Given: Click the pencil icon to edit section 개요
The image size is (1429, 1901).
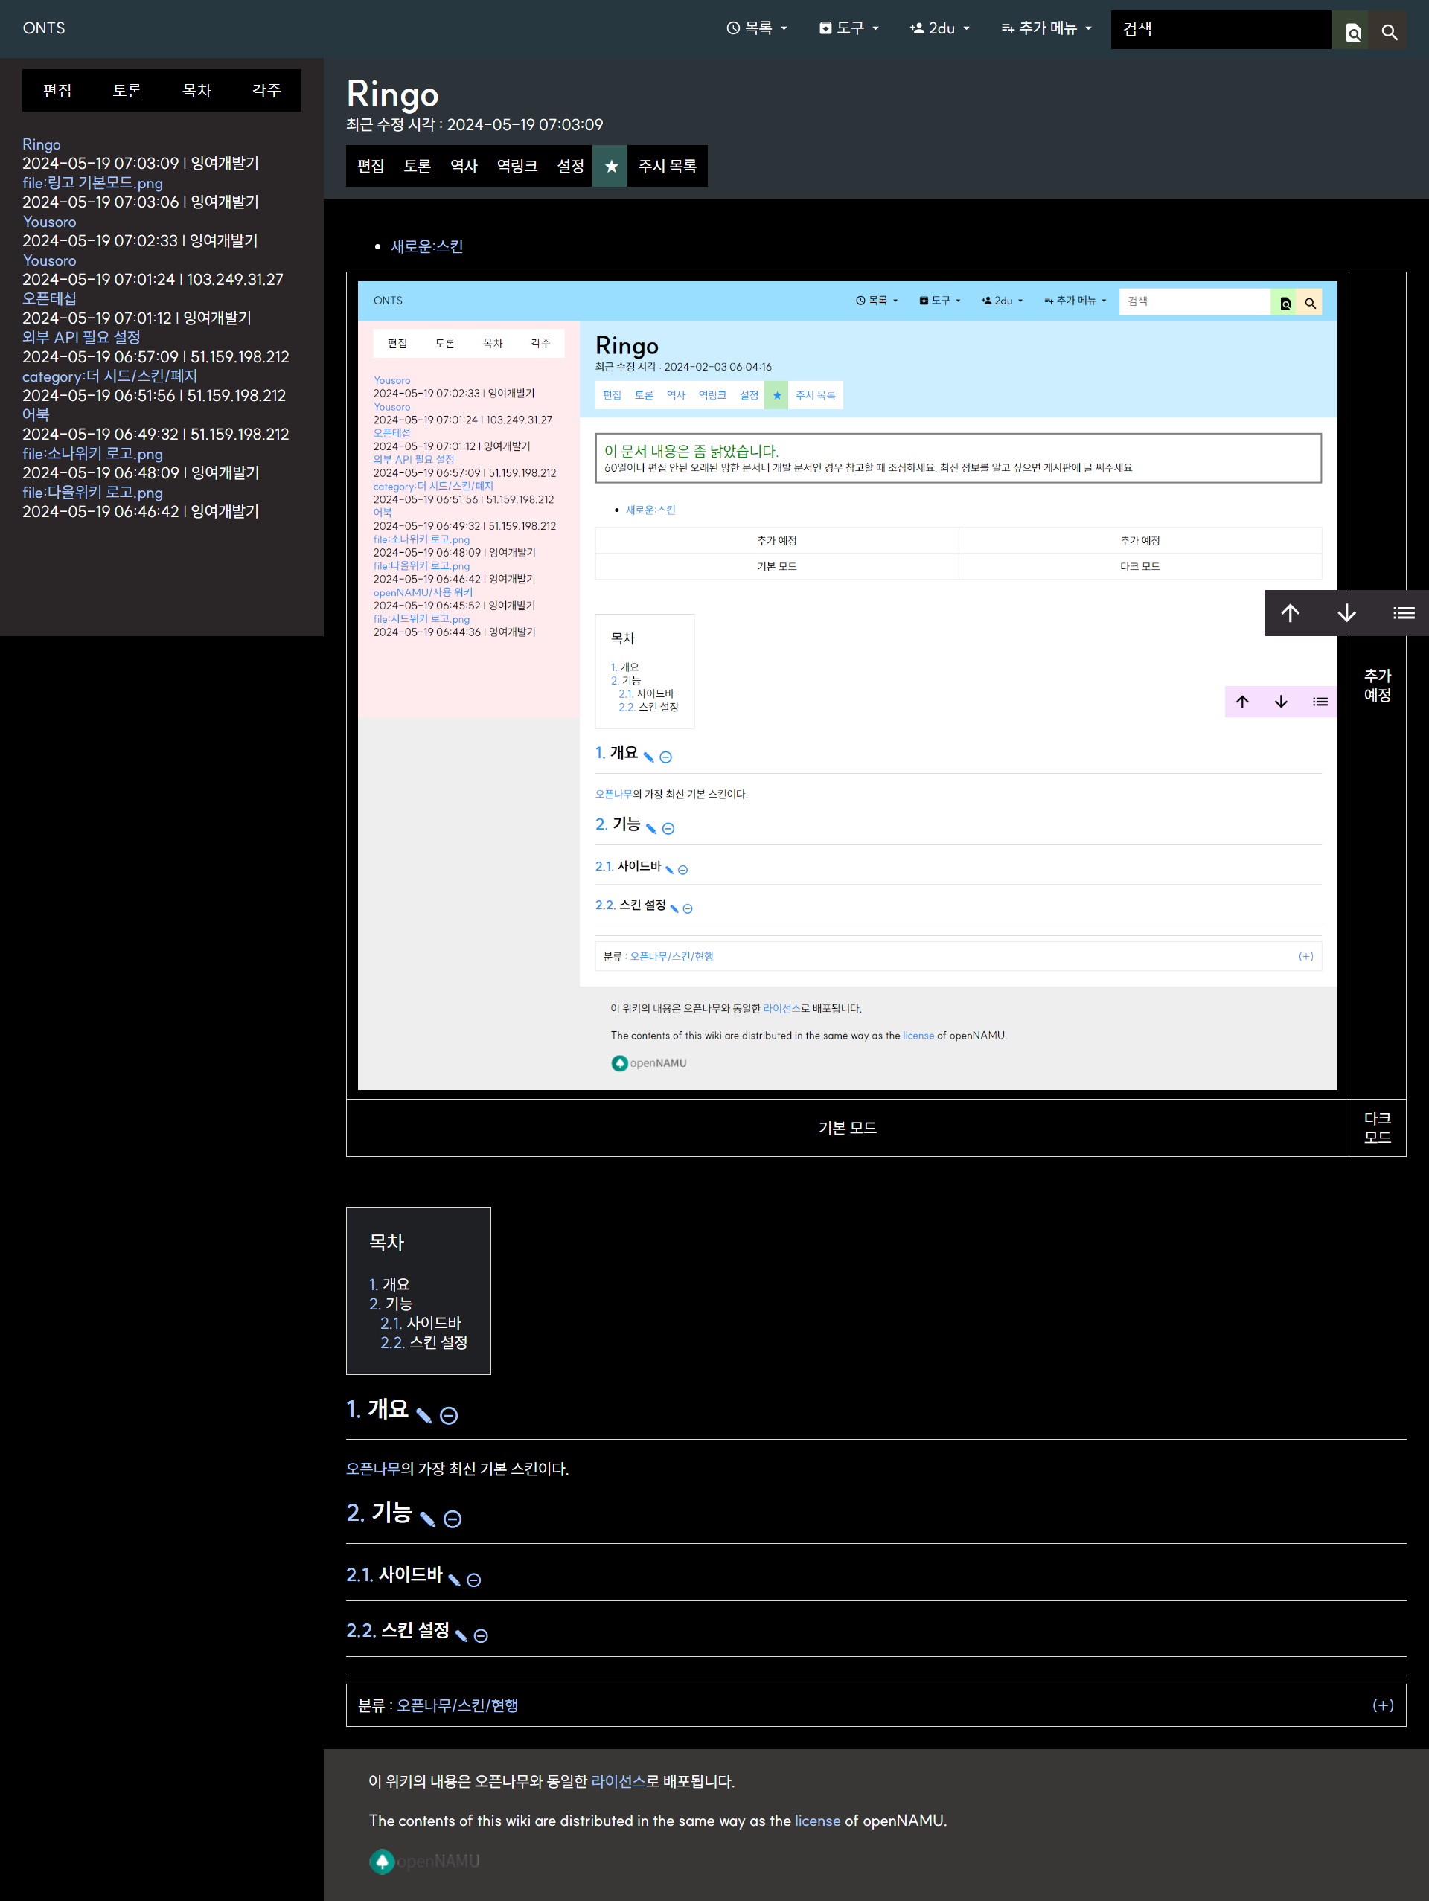Looking at the screenshot, I should (x=424, y=1414).
